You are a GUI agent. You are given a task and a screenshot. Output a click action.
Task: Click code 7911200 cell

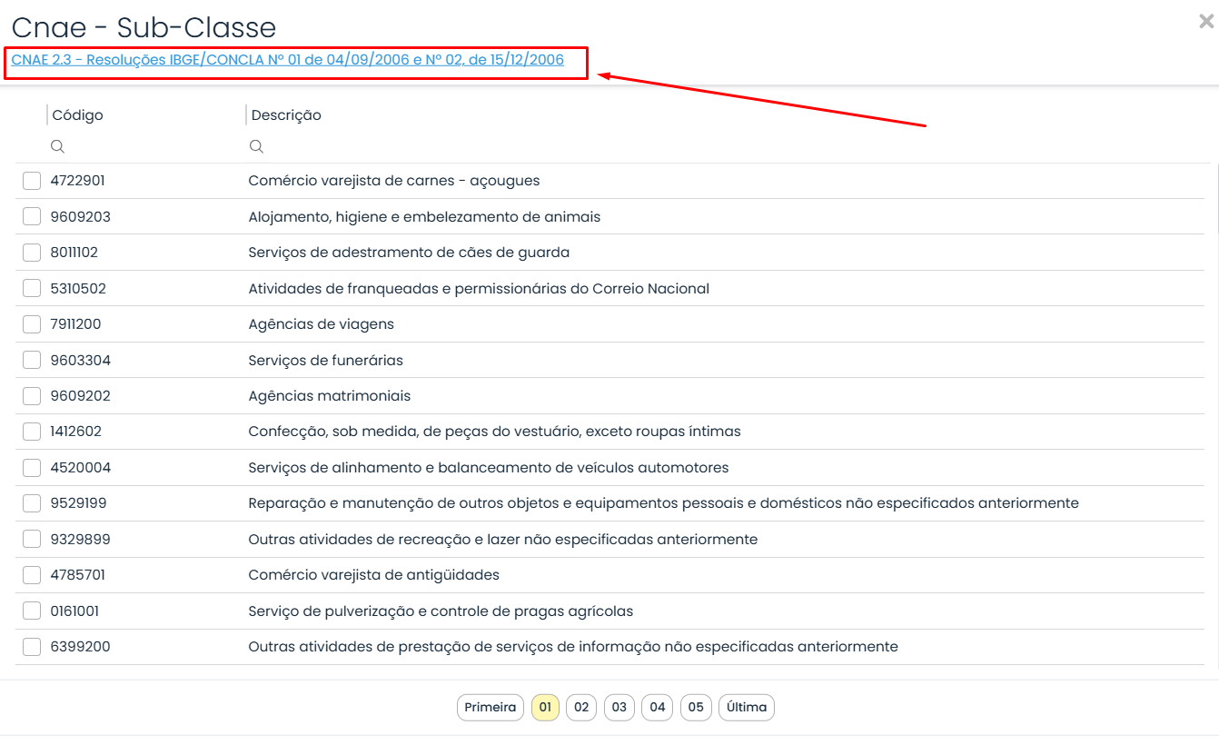(x=76, y=324)
